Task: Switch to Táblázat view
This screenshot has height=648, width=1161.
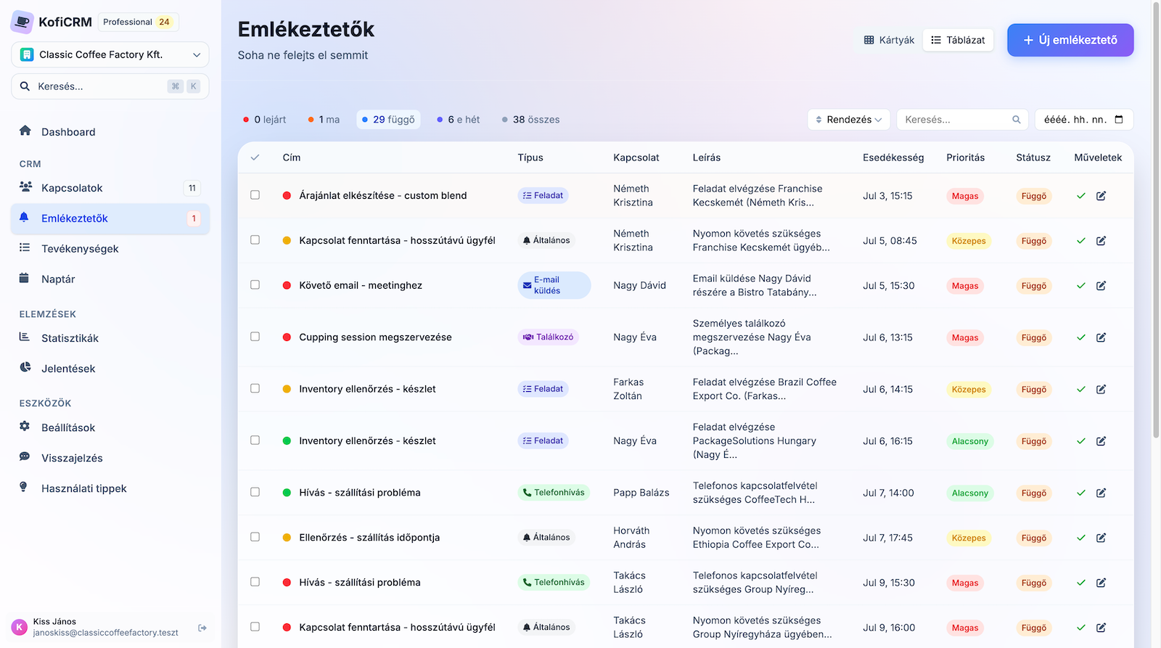Action: click(x=958, y=40)
